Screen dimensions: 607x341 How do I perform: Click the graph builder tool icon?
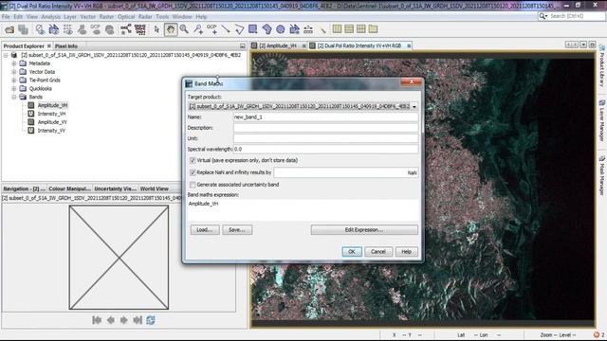(x=126, y=29)
